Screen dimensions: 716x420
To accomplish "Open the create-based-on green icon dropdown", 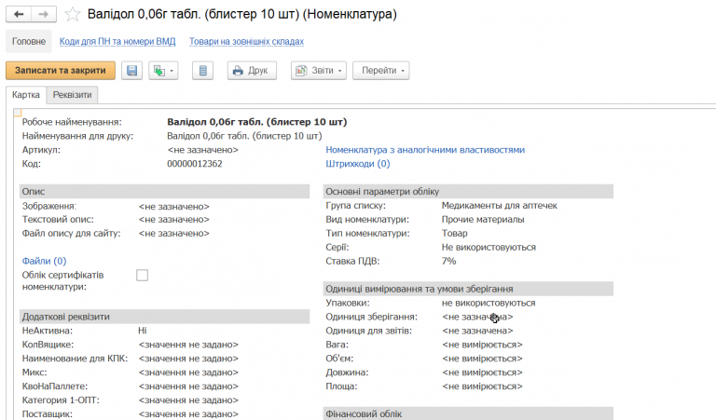I will tap(163, 71).
